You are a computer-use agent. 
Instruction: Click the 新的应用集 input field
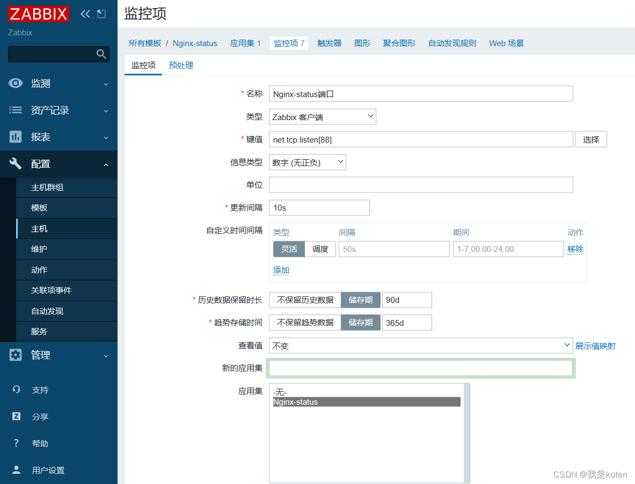420,368
